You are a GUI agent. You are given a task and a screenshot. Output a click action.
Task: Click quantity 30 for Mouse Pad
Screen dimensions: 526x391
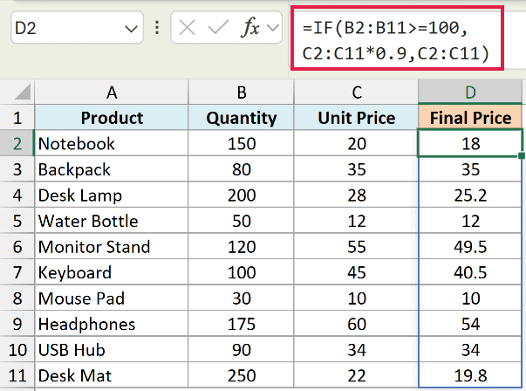click(x=242, y=298)
